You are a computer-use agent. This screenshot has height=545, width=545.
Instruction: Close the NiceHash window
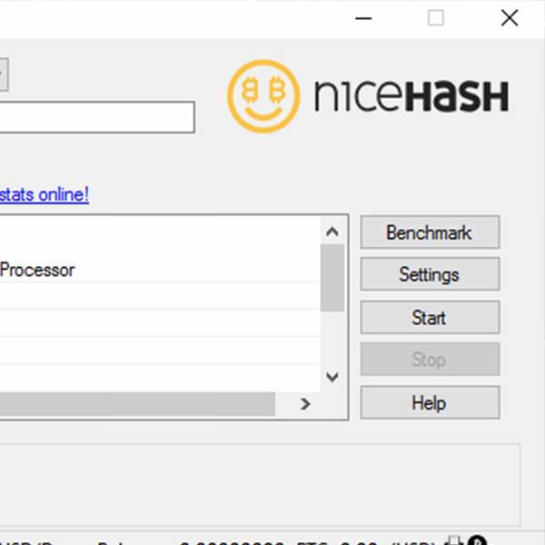(510, 18)
